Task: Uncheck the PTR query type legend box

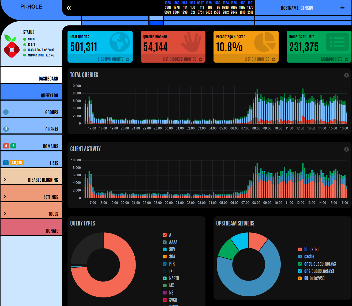Action: [165, 264]
